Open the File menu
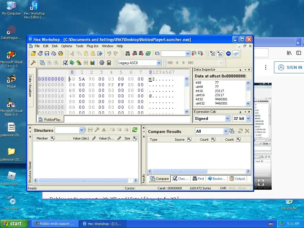 tap(37, 46)
